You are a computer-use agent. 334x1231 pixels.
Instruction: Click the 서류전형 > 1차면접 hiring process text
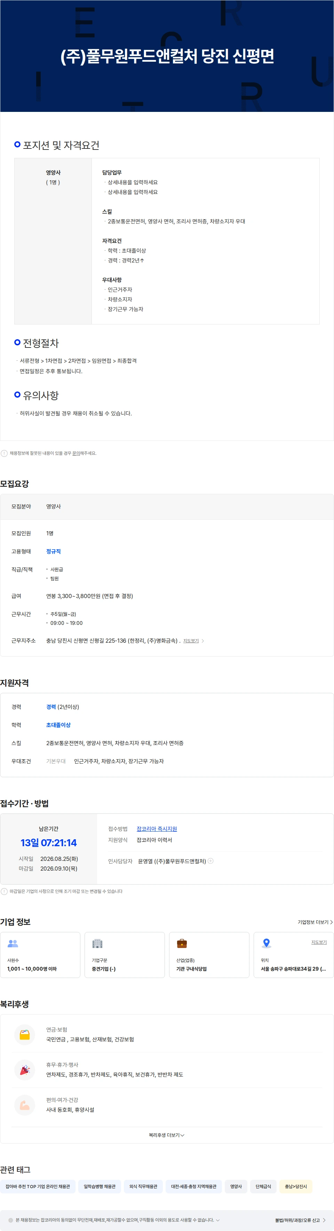78,360
